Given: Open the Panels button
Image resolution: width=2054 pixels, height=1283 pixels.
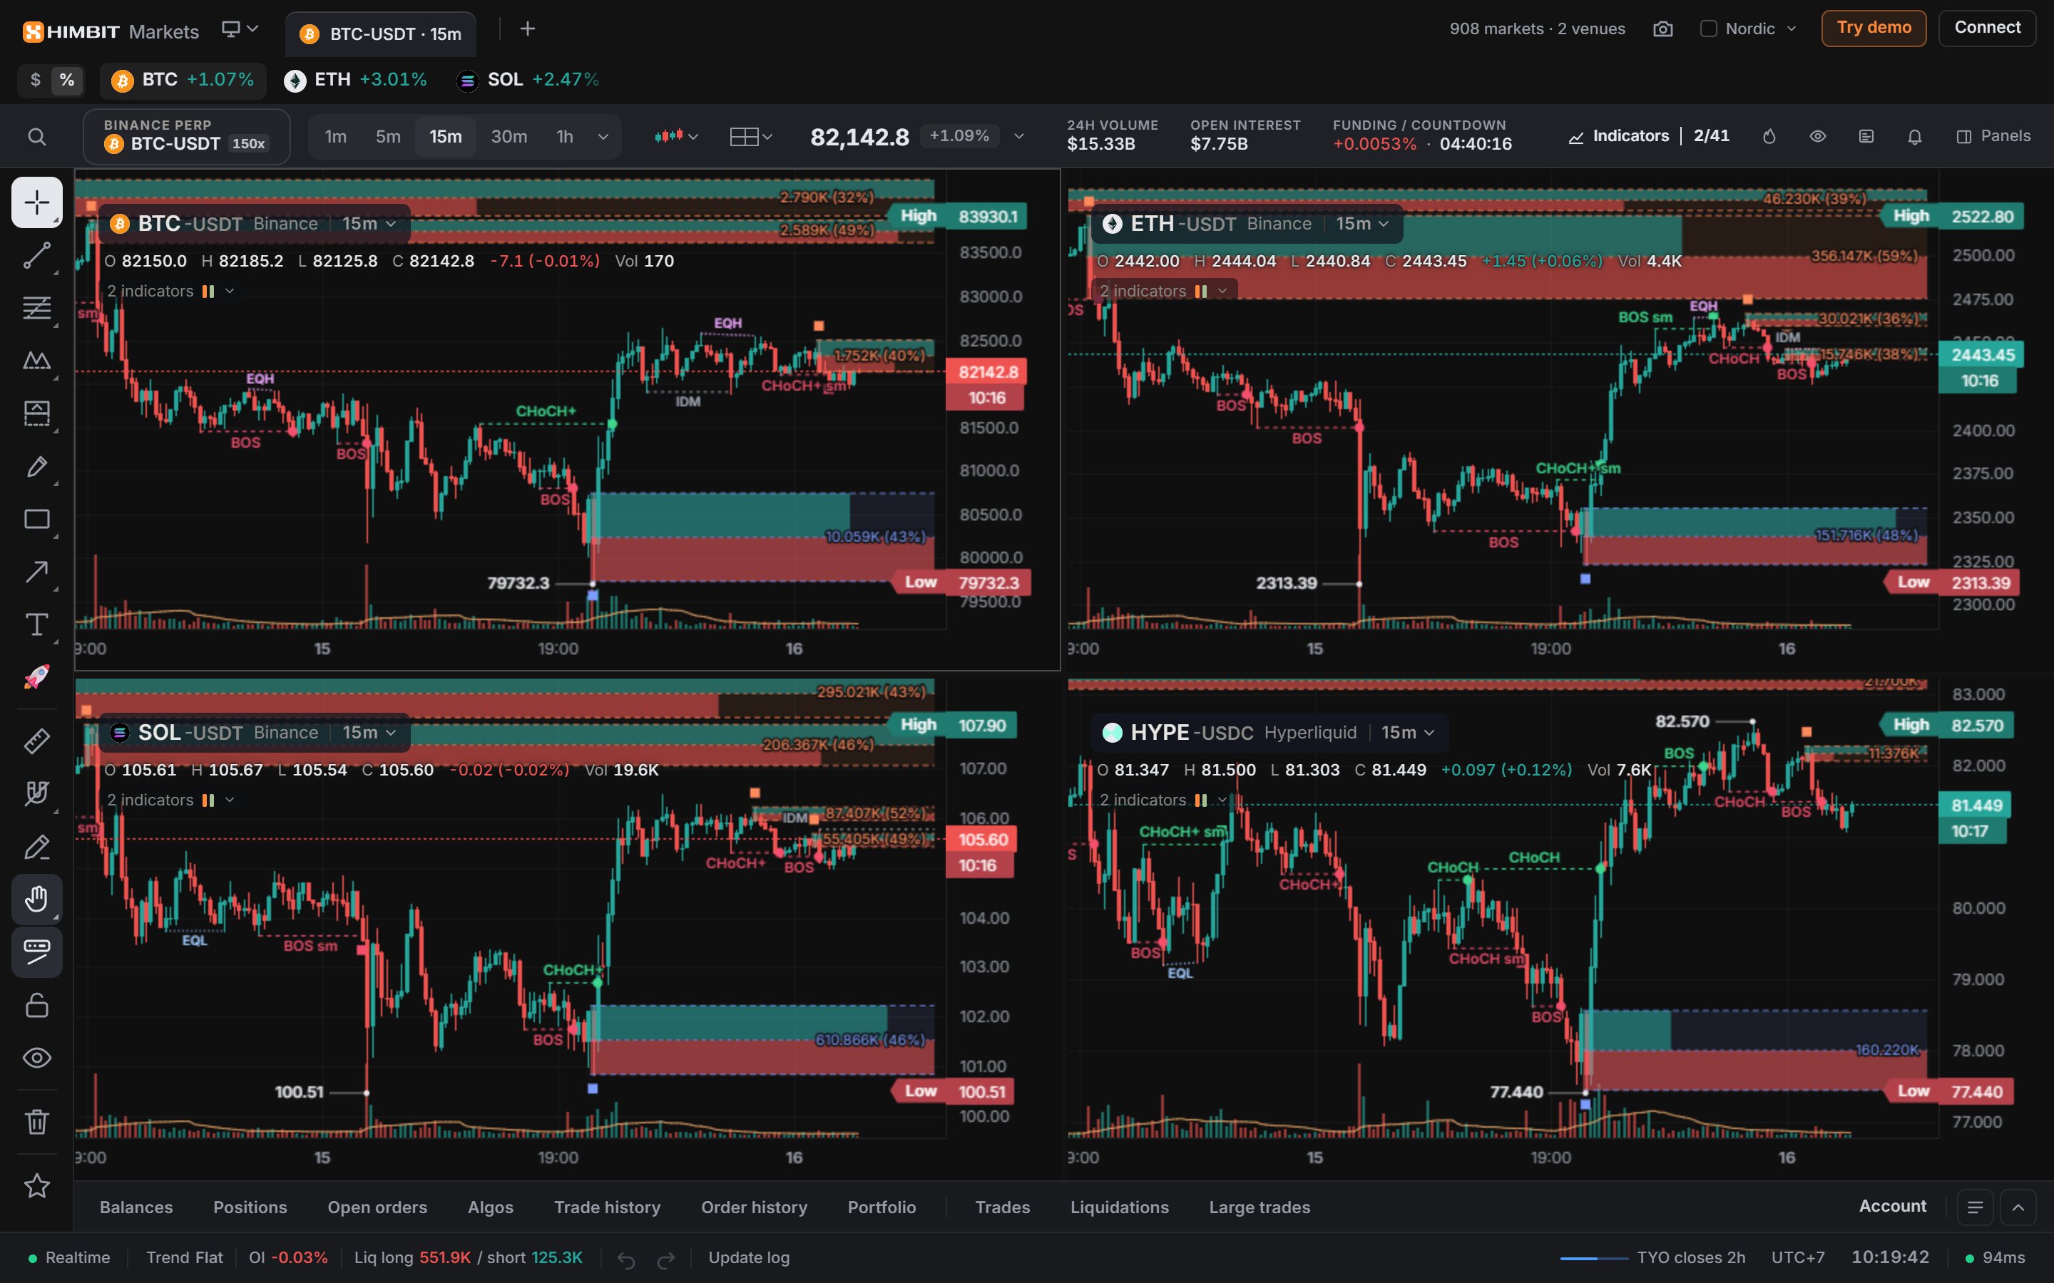Looking at the screenshot, I should pos(1993,137).
